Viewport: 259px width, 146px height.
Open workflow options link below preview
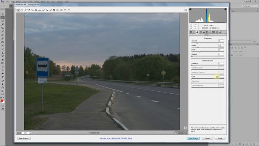pos(116,138)
